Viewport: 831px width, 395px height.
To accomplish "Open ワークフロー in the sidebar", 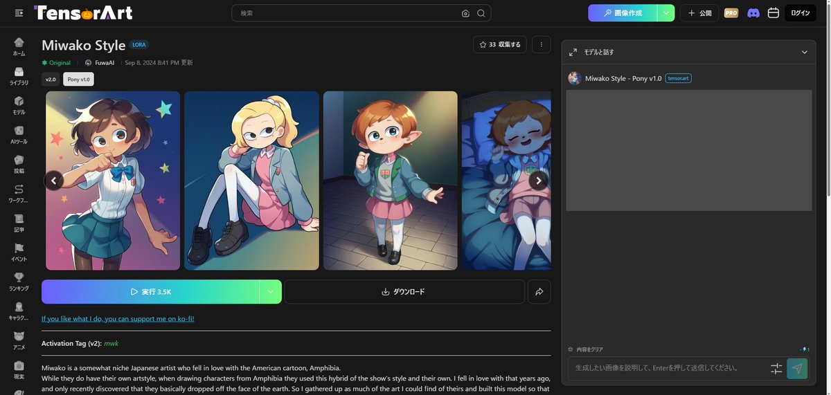I will (19, 194).
